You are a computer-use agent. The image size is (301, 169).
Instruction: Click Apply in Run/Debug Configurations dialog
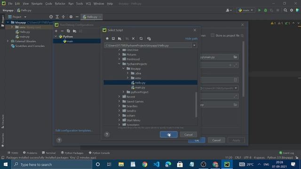point(236,140)
